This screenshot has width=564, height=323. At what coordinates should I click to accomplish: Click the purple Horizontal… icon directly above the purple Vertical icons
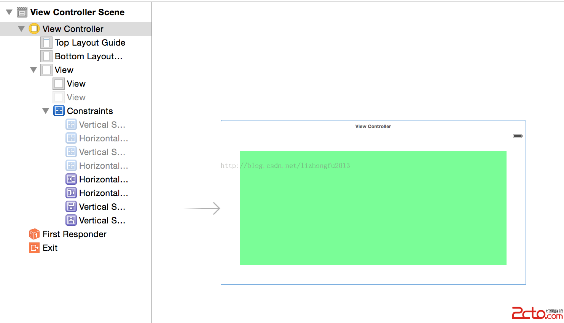[x=71, y=193]
